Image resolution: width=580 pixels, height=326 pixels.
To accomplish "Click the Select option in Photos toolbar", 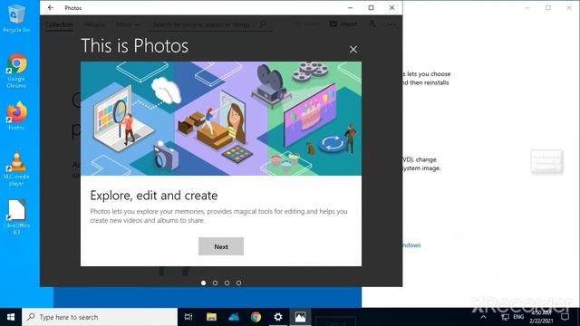I will [x=307, y=24].
